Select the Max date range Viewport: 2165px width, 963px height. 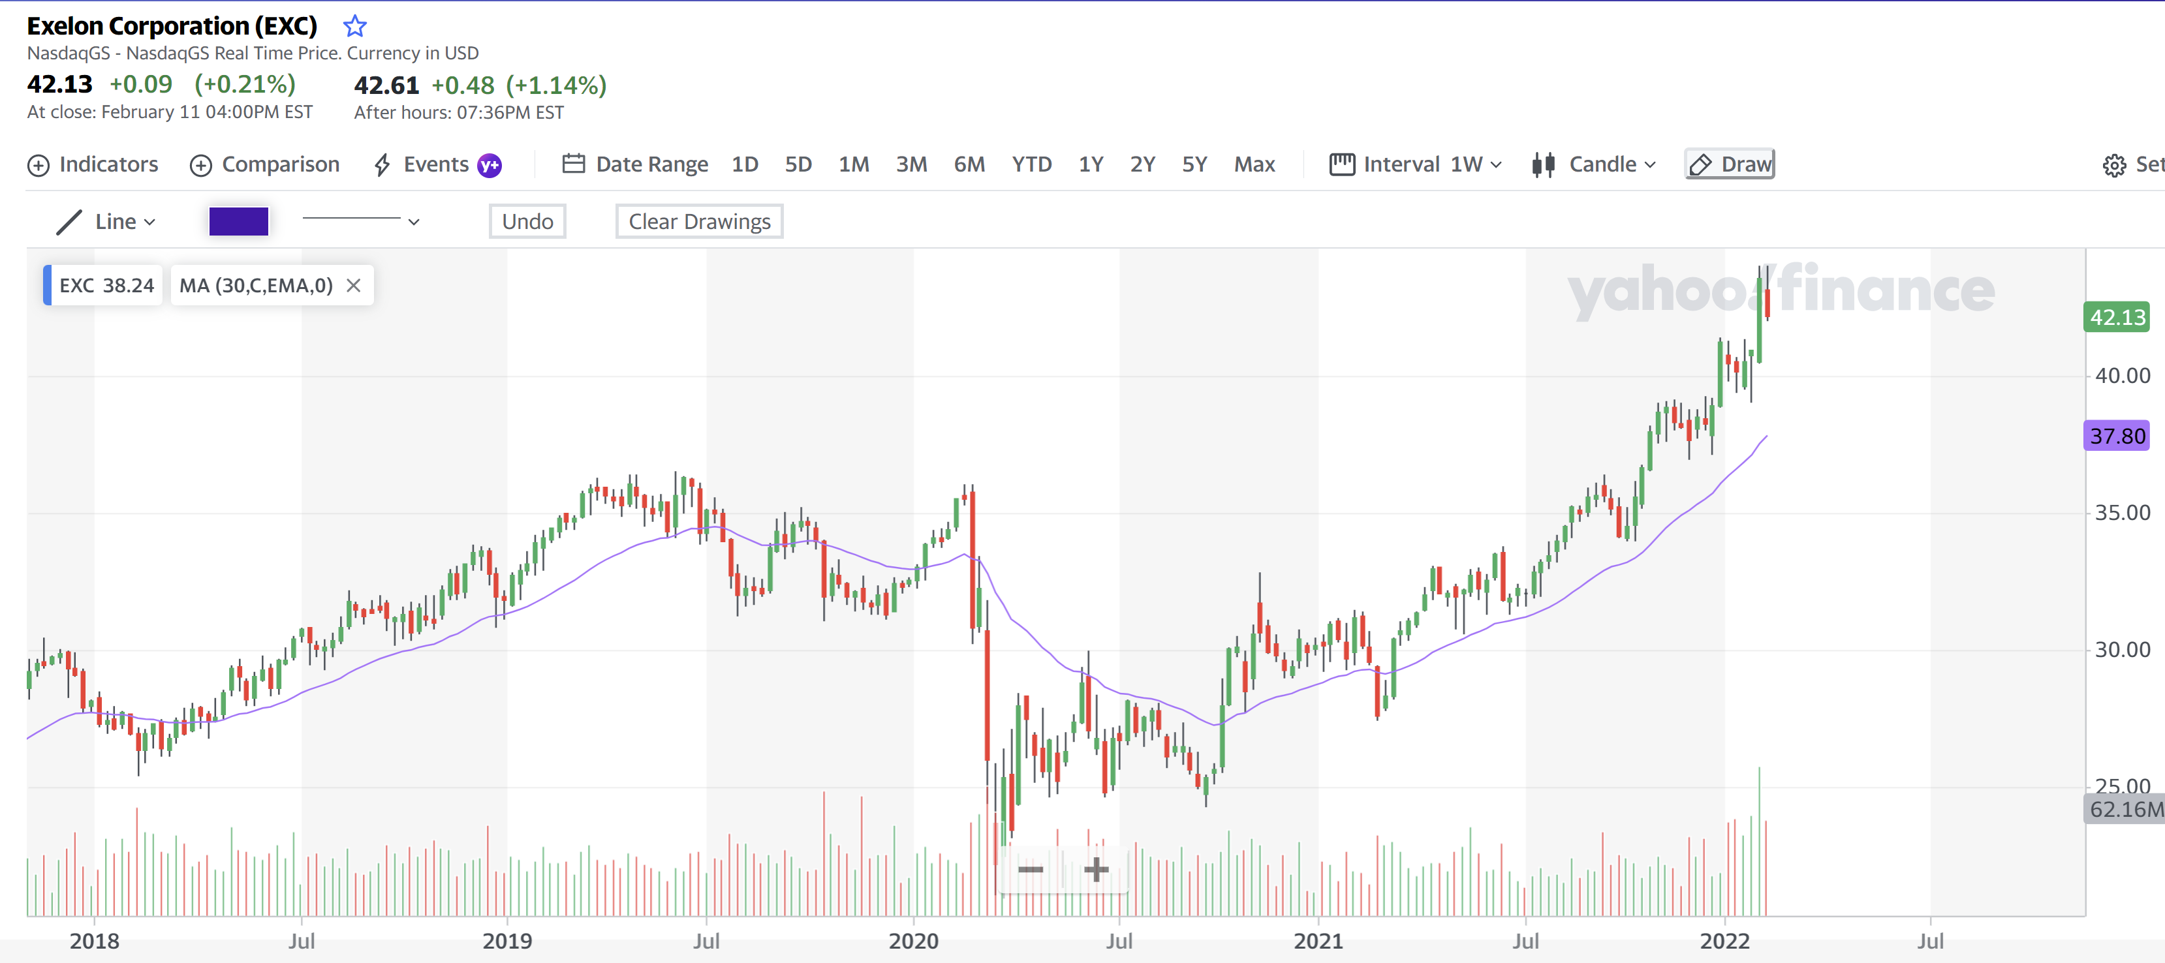click(x=1254, y=164)
